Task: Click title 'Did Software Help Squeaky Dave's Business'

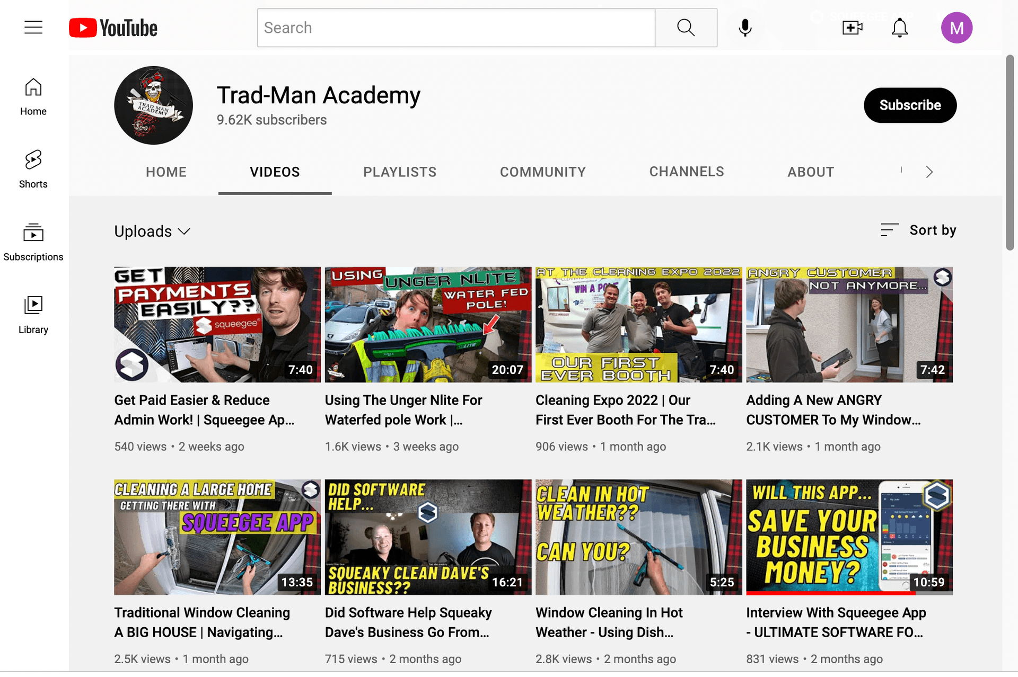Action: point(408,622)
